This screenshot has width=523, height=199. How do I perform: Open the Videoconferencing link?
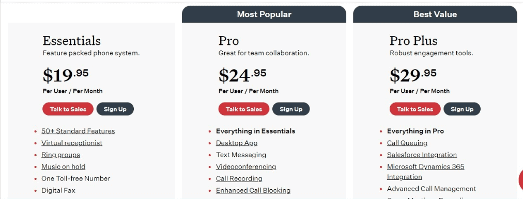click(x=246, y=167)
